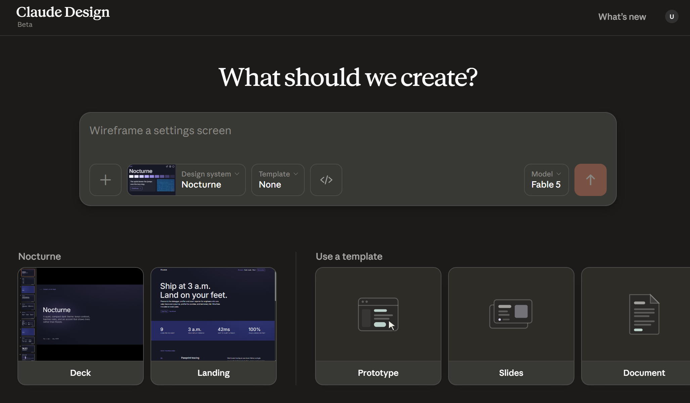
Task: Click the Landing preview scrollbar
Action: 275,287
